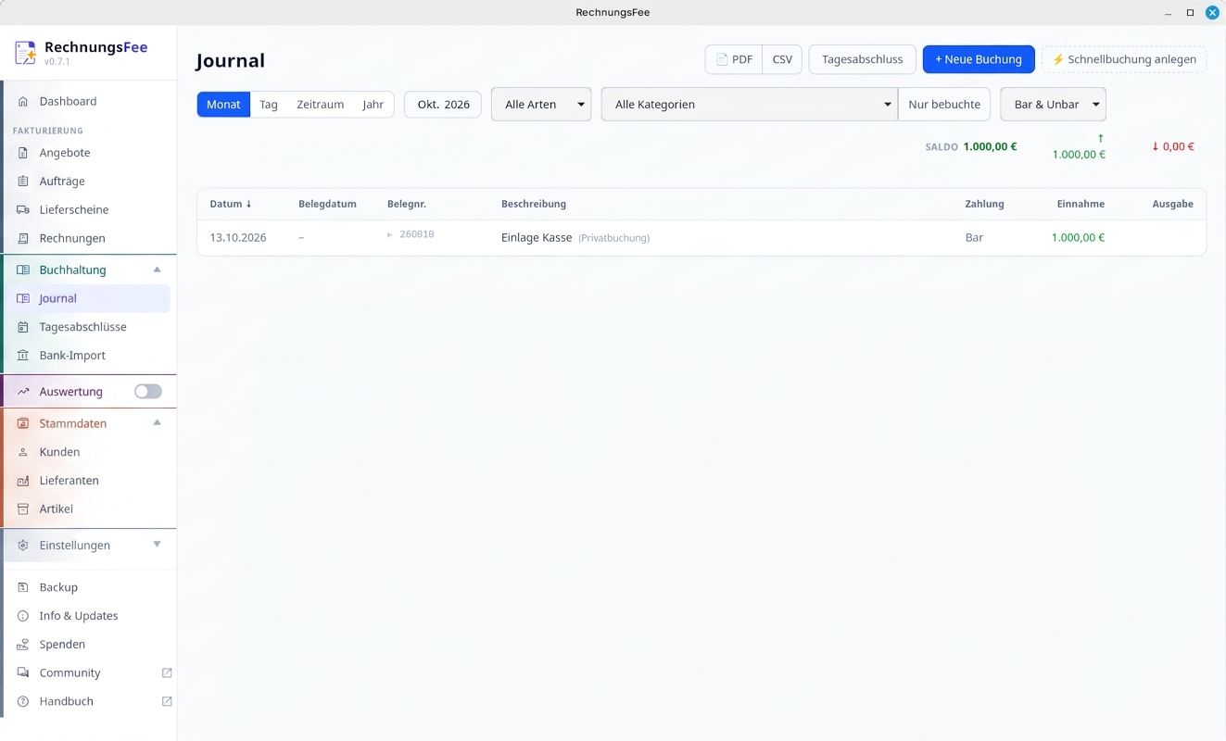The width and height of the screenshot is (1226, 741).
Task: Click the Lieferscheine truck icon
Action: pos(23,210)
